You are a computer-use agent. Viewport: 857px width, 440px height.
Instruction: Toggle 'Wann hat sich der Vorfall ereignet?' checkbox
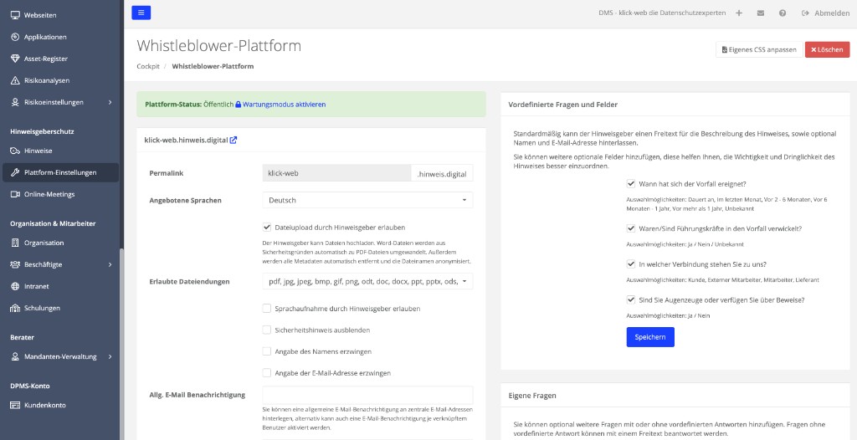pyautogui.click(x=631, y=184)
